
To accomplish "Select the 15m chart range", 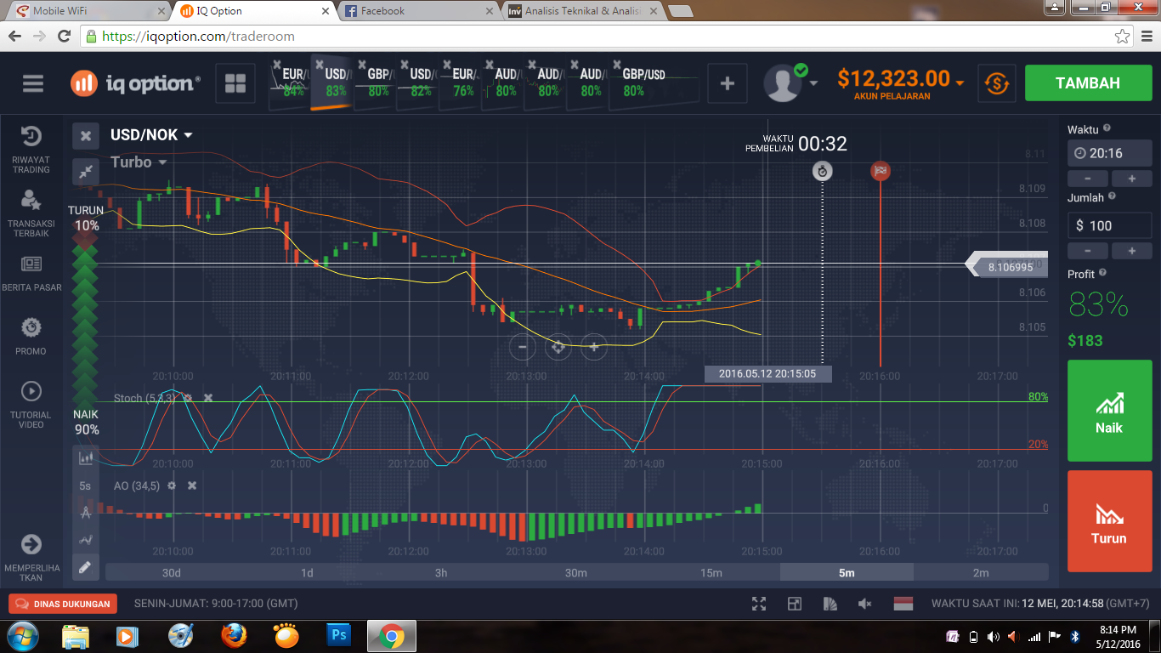I will tap(711, 572).
